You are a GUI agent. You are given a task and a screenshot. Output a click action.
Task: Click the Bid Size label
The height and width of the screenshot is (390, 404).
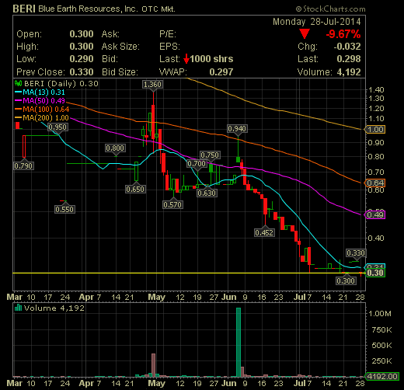[x=120, y=72]
